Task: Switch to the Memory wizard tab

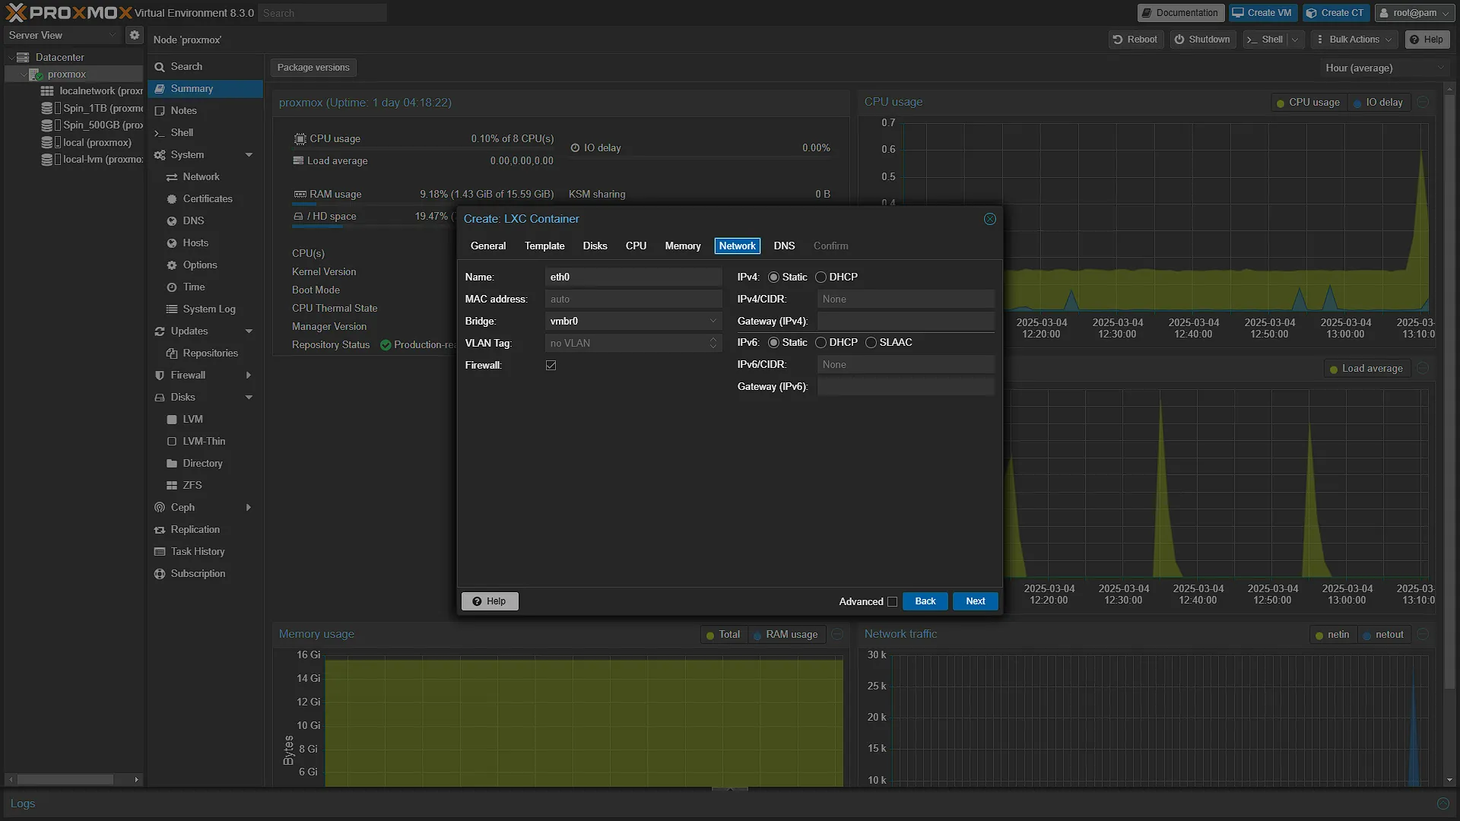Action: click(x=683, y=246)
